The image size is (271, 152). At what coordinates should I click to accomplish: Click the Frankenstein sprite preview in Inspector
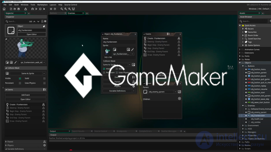25,48
